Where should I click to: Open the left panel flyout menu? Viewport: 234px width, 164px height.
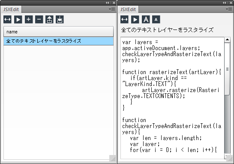pyautogui.click(x=112, y=9)
